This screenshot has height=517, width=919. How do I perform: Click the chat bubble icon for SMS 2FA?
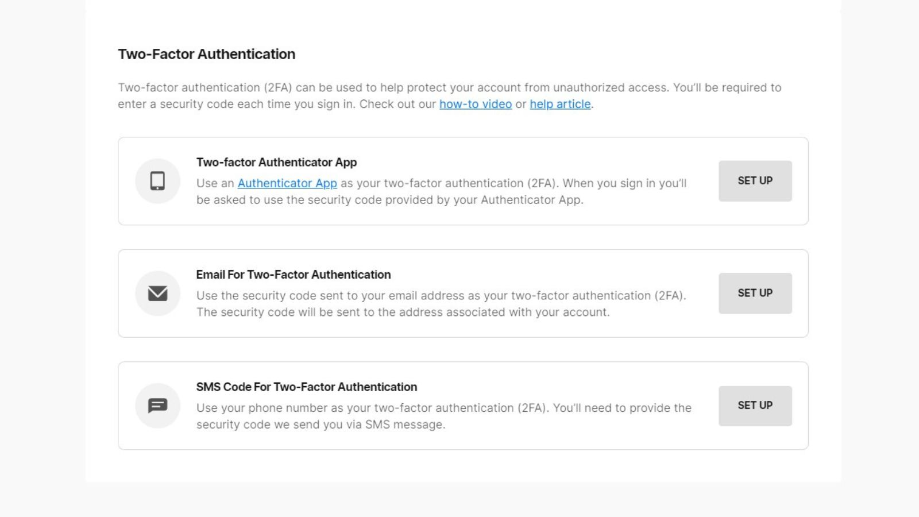[157, 405]
